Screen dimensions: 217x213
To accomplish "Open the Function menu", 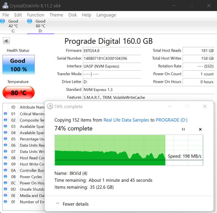I will [35, 15].
